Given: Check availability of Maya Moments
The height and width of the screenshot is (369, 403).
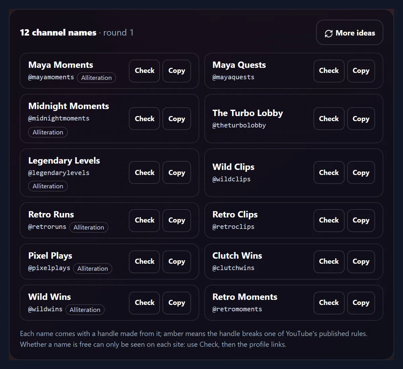Looking at the screenshot, I should pyautogui.click(x=144, y=71).
